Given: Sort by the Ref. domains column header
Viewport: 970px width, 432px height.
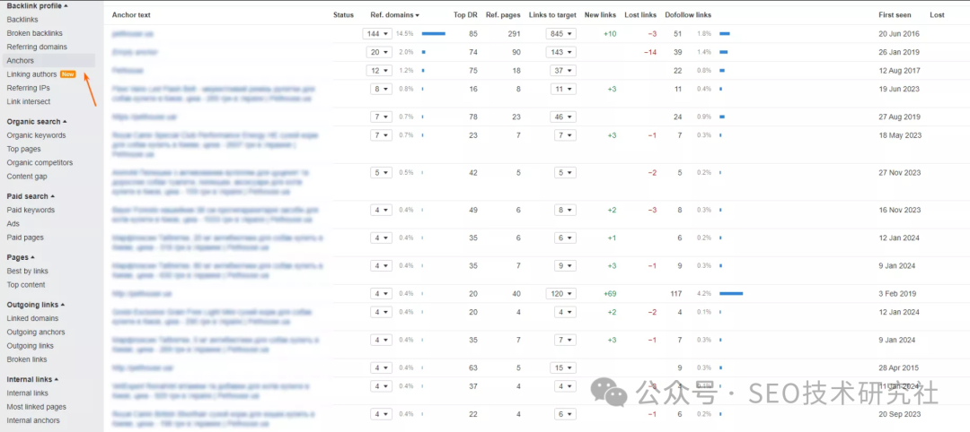Looking at the screenshot, I should click(x=394, y=15).
